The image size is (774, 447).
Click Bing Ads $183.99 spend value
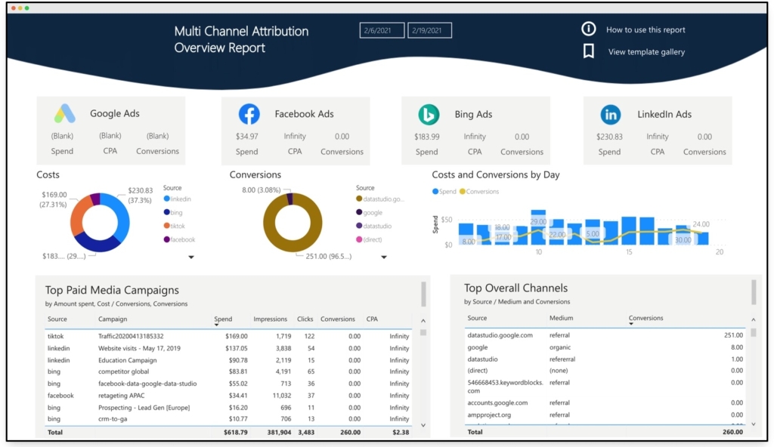click(x=426, y=137)
